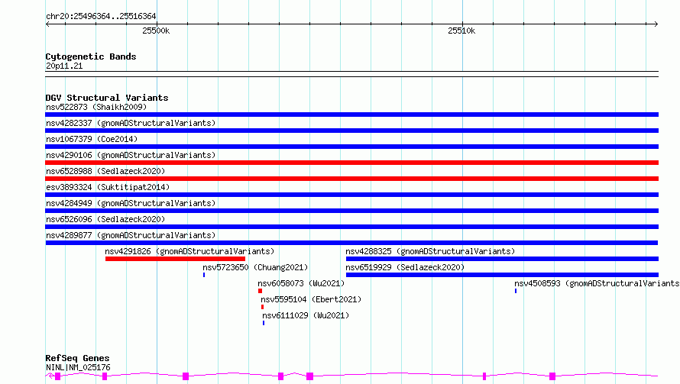The width and height of the screenshot is (680, 384).
Task: Click the red bar under nsv4291826
Action: pyautogui.click(x=175, y=259)
